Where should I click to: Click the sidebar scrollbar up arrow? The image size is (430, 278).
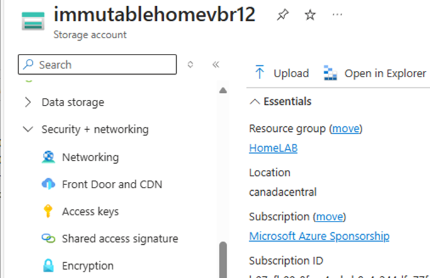[x=223, y=90]
